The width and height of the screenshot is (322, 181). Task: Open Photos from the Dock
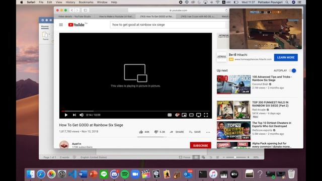pyautogui.click(x=51, y=174)
